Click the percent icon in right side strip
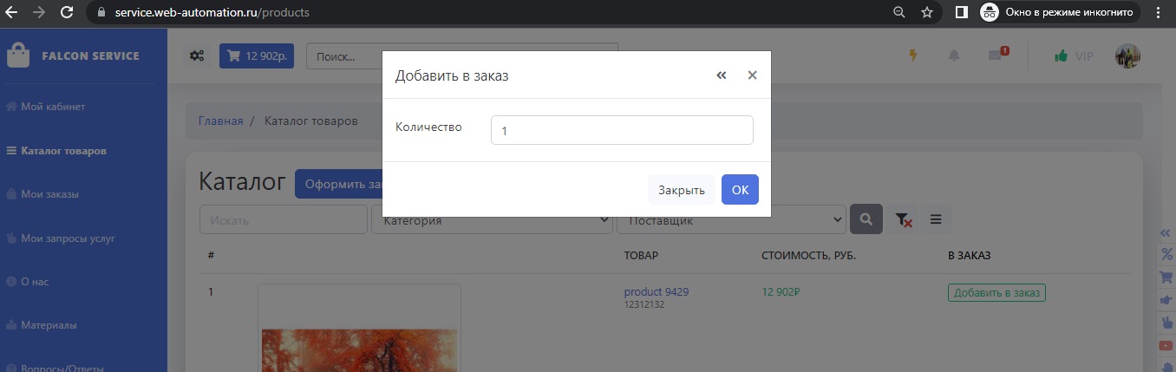The height and width of the screenshot is (372, 1176). pyautogui.click(x=1166, y=254)
